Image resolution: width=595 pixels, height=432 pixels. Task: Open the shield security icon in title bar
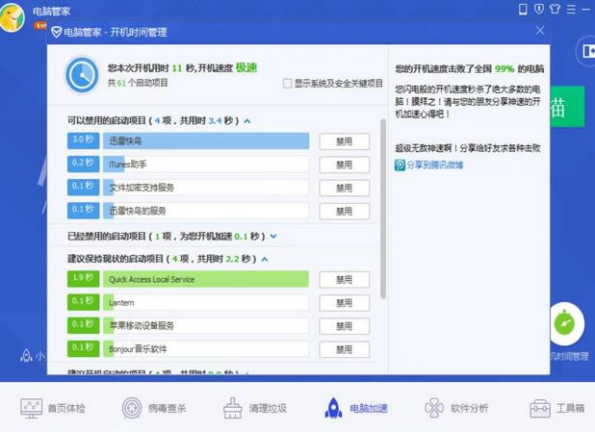(539, 9)
